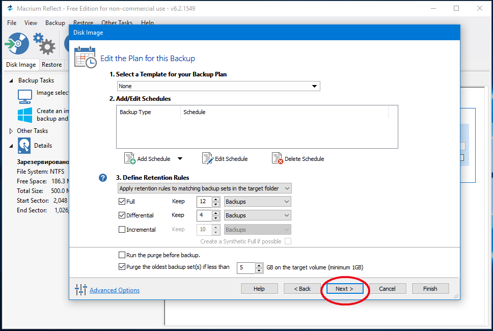
Task: Click the calendar plan icon in dialog header
Action: pyautogui.click(x=85, y=57)
